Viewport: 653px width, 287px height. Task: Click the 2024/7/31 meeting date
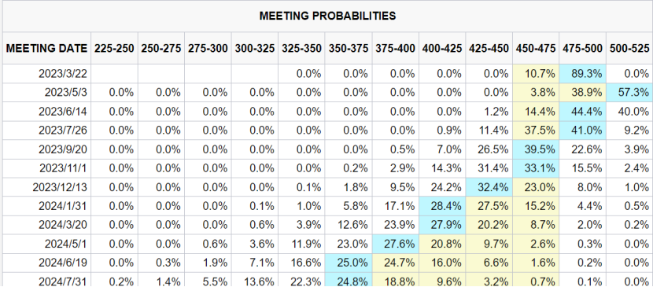click(x=63, y=281)
